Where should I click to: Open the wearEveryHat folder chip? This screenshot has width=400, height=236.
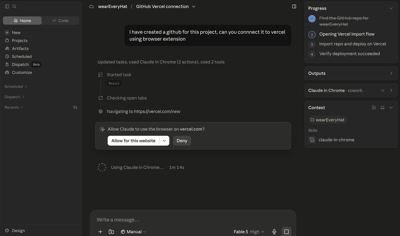tap(327, 120)
